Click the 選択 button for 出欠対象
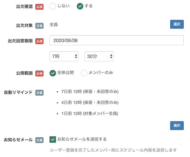The image size is (190, 157). pos(177,24)
